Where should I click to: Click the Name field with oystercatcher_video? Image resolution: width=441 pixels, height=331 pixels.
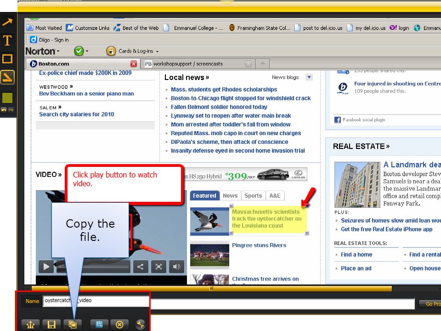pos(96,301)
